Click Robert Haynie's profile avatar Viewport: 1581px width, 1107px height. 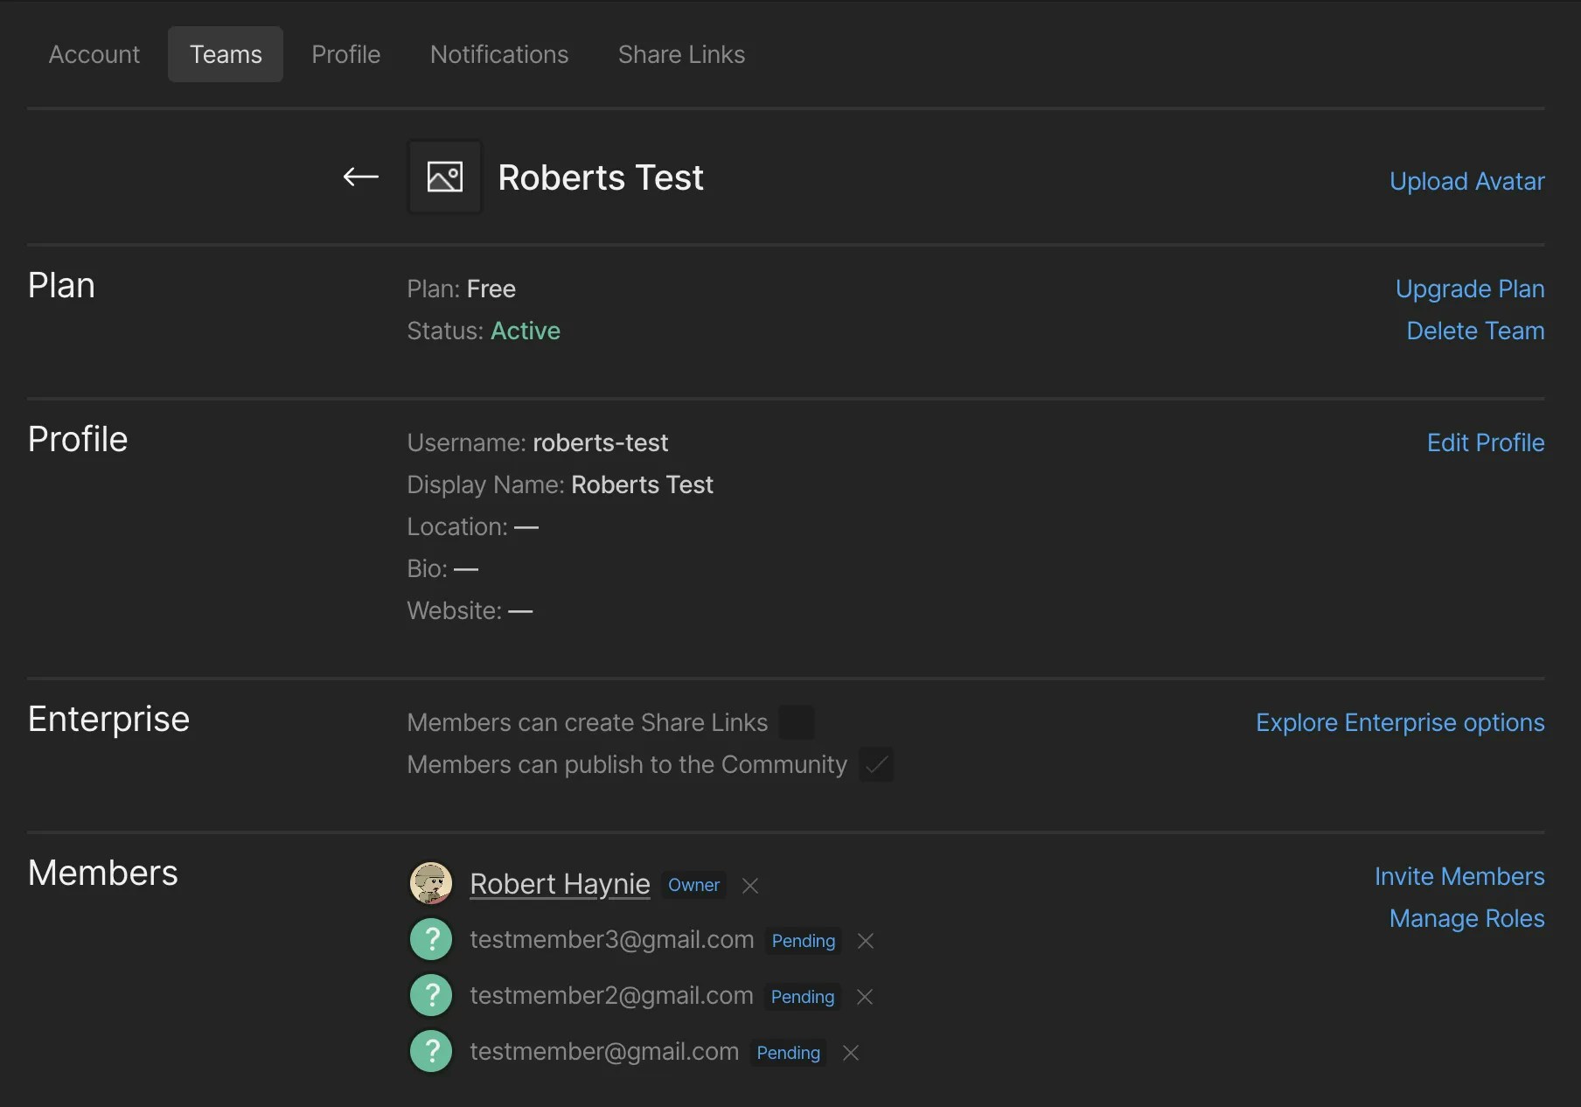[x=431, y=883]
